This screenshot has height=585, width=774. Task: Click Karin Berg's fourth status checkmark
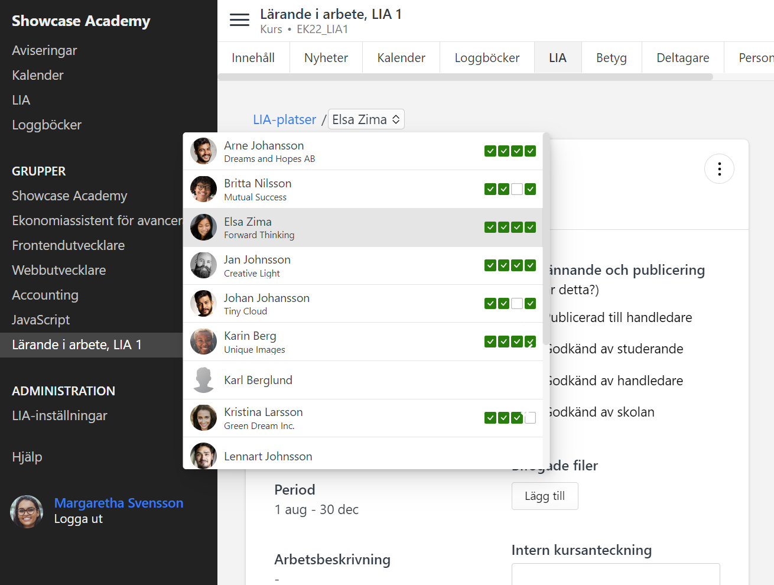click(x=529, y=342)
